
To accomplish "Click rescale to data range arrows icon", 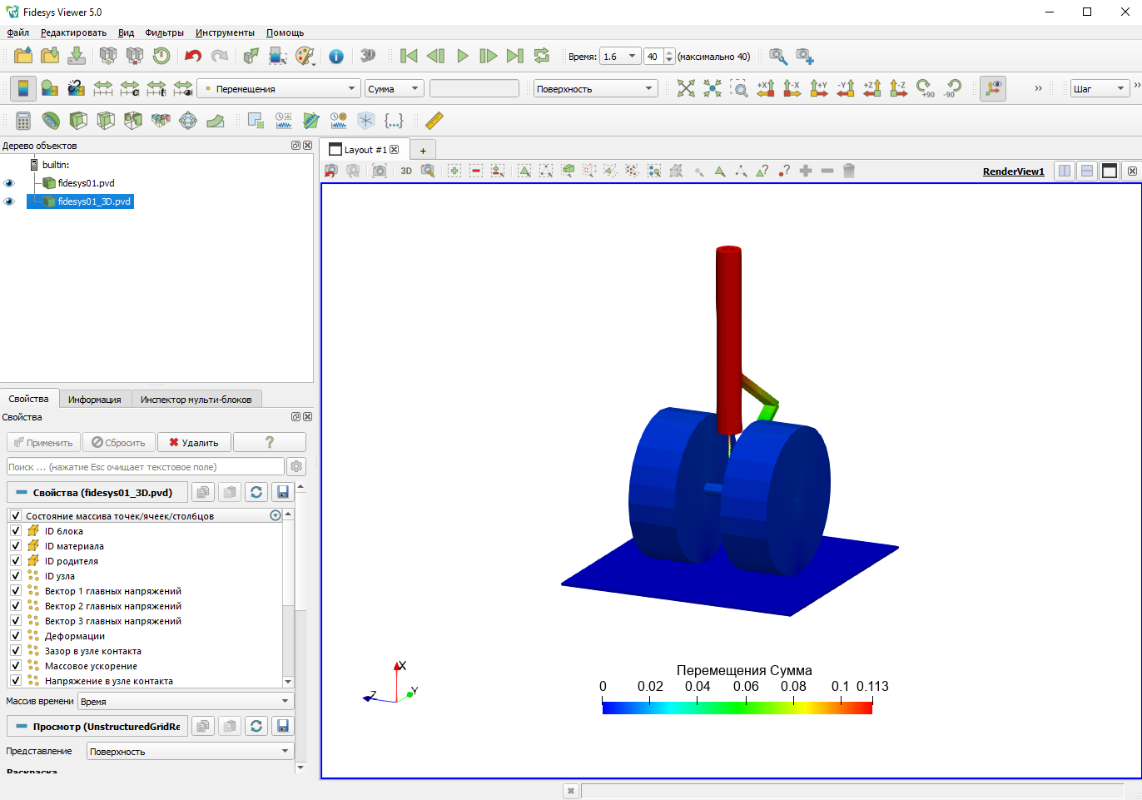I will point(103,88).
